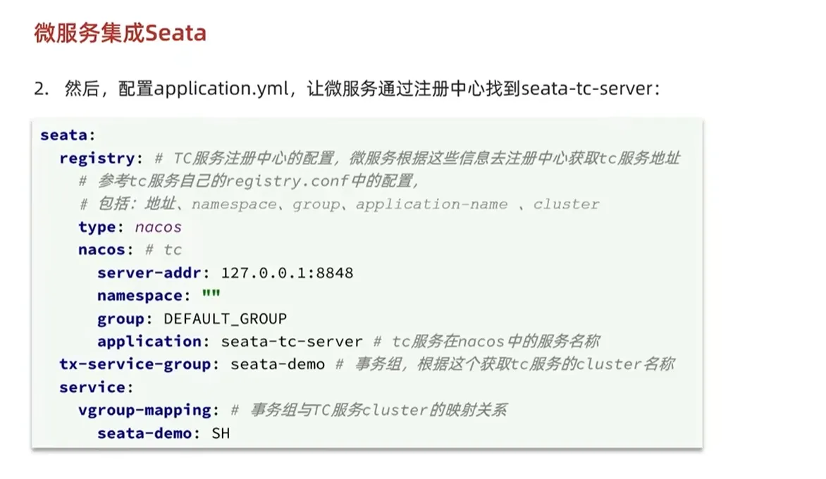This screenshot has height=479, width=826.
Task: Click the slide title '微服务集成Seata'
Action: [120, 33]
